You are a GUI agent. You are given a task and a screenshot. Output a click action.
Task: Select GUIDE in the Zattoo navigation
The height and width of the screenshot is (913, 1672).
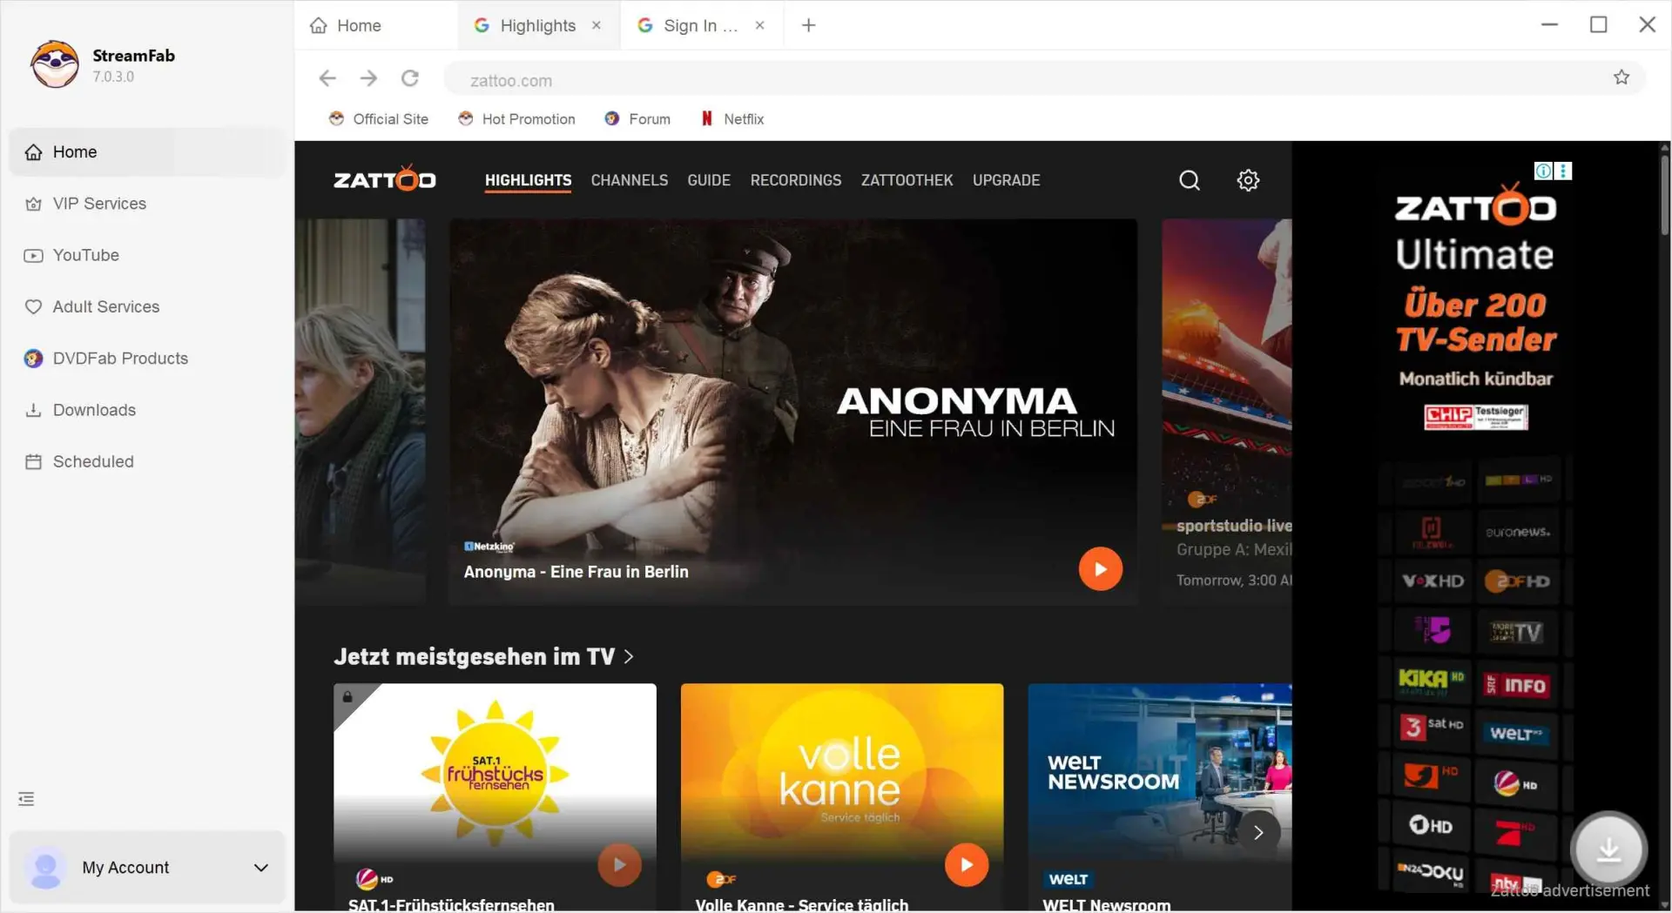pos(708,180)
